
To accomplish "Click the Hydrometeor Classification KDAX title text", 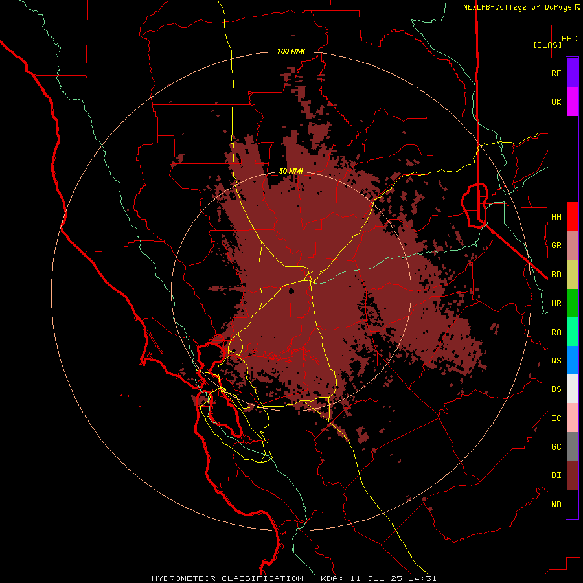I will click(293, 578).
